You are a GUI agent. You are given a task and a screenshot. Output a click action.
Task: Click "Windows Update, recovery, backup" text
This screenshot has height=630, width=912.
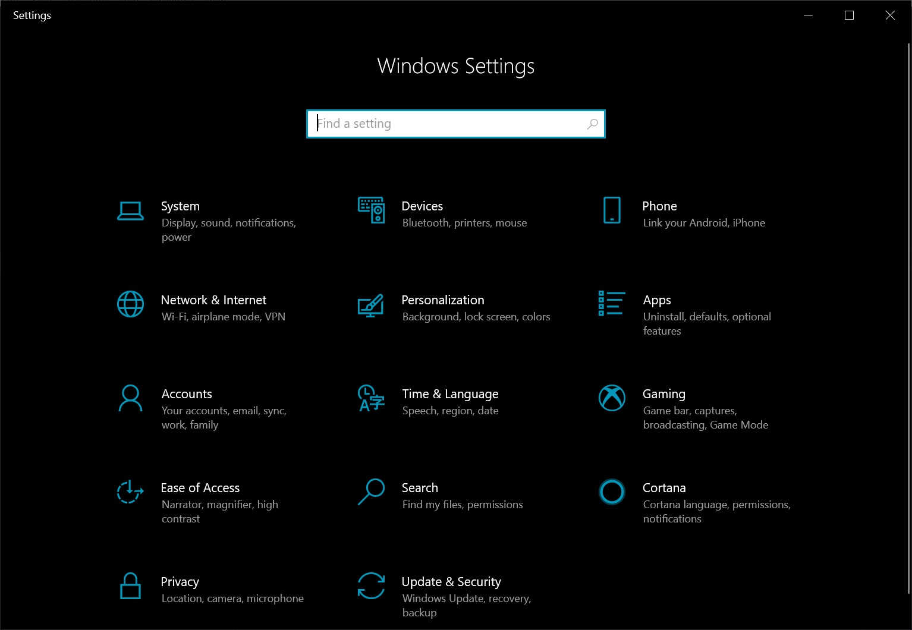tap(467, 606)
